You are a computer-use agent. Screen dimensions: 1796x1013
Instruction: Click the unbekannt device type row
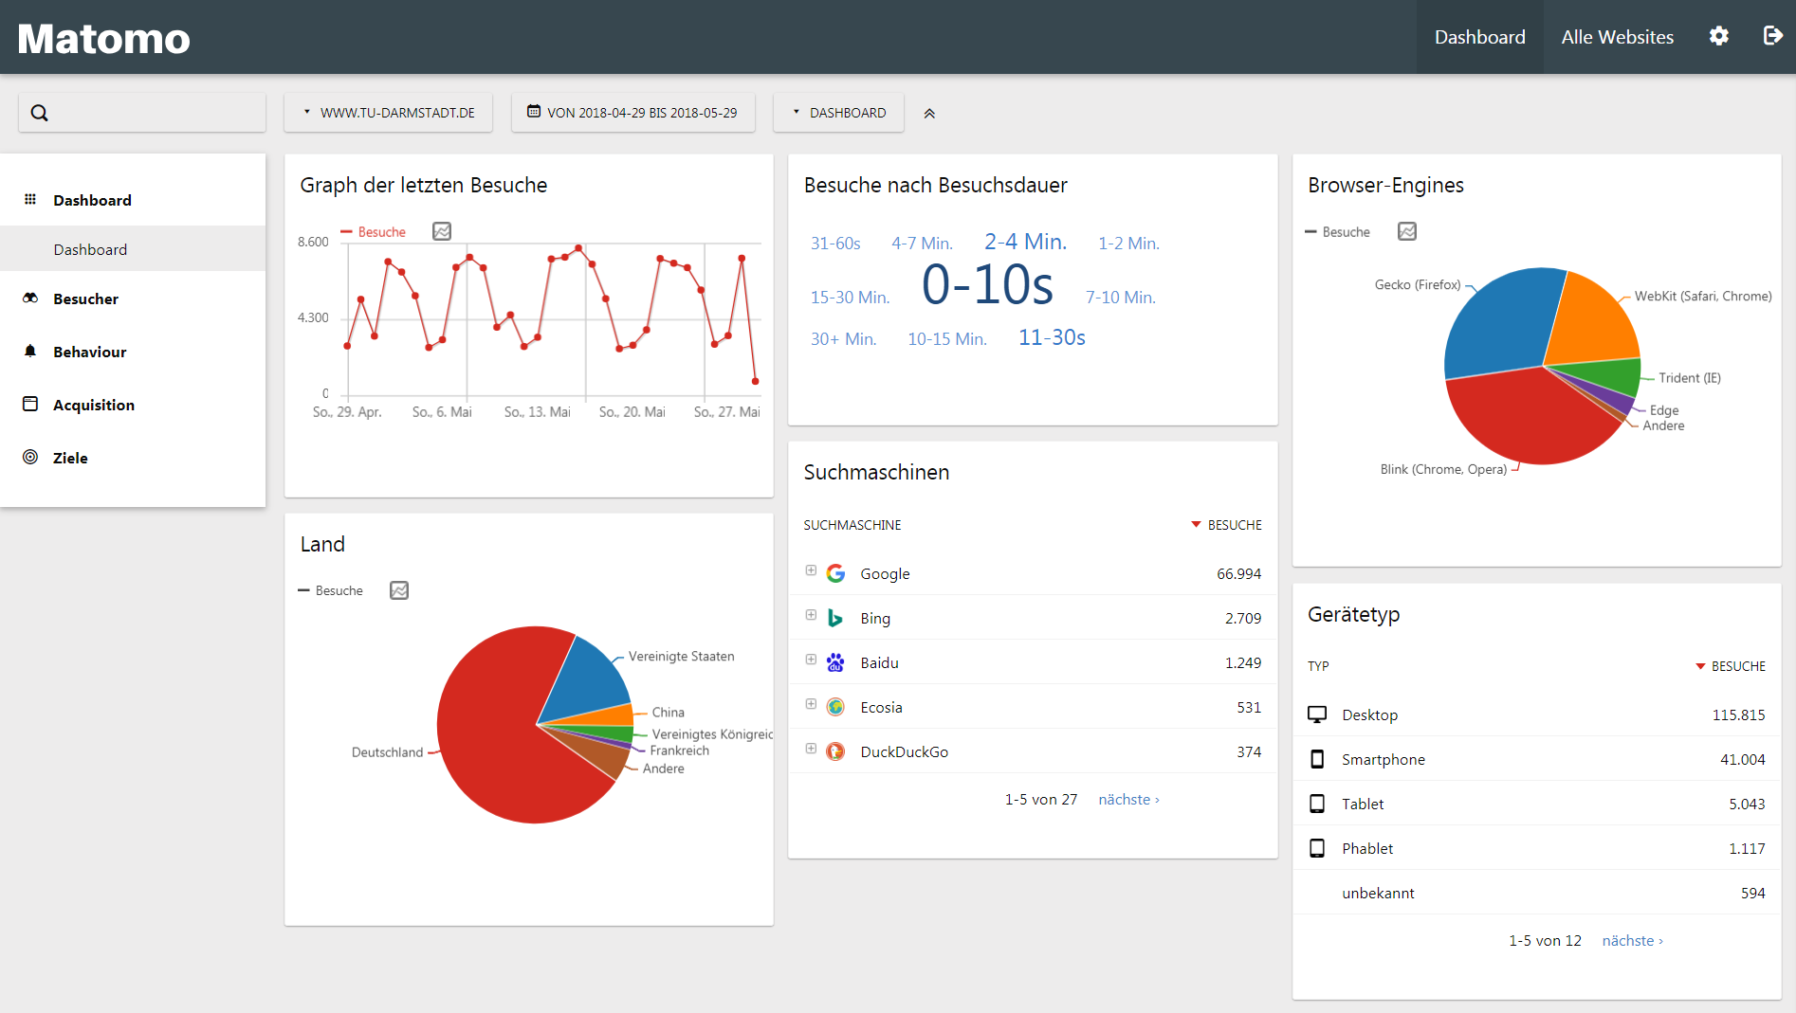pos(1536,893)
